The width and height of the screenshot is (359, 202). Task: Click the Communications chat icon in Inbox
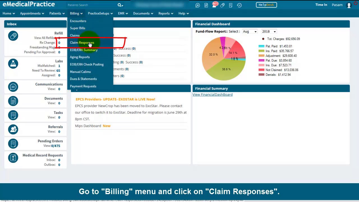(13, 87)
